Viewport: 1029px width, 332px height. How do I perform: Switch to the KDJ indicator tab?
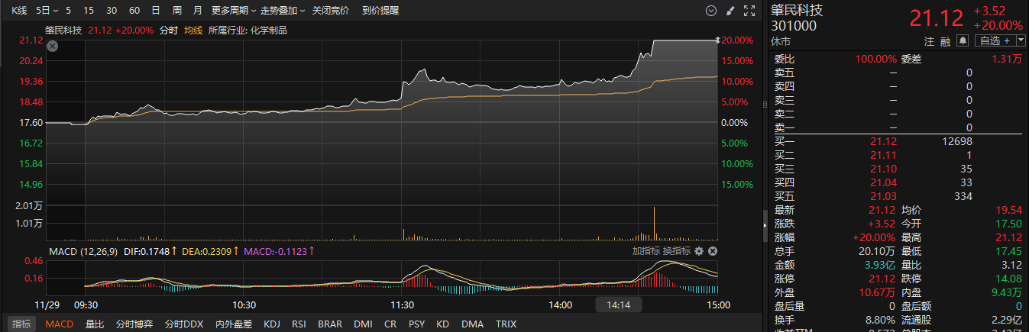pyautogui.click(x=272, y=324)
